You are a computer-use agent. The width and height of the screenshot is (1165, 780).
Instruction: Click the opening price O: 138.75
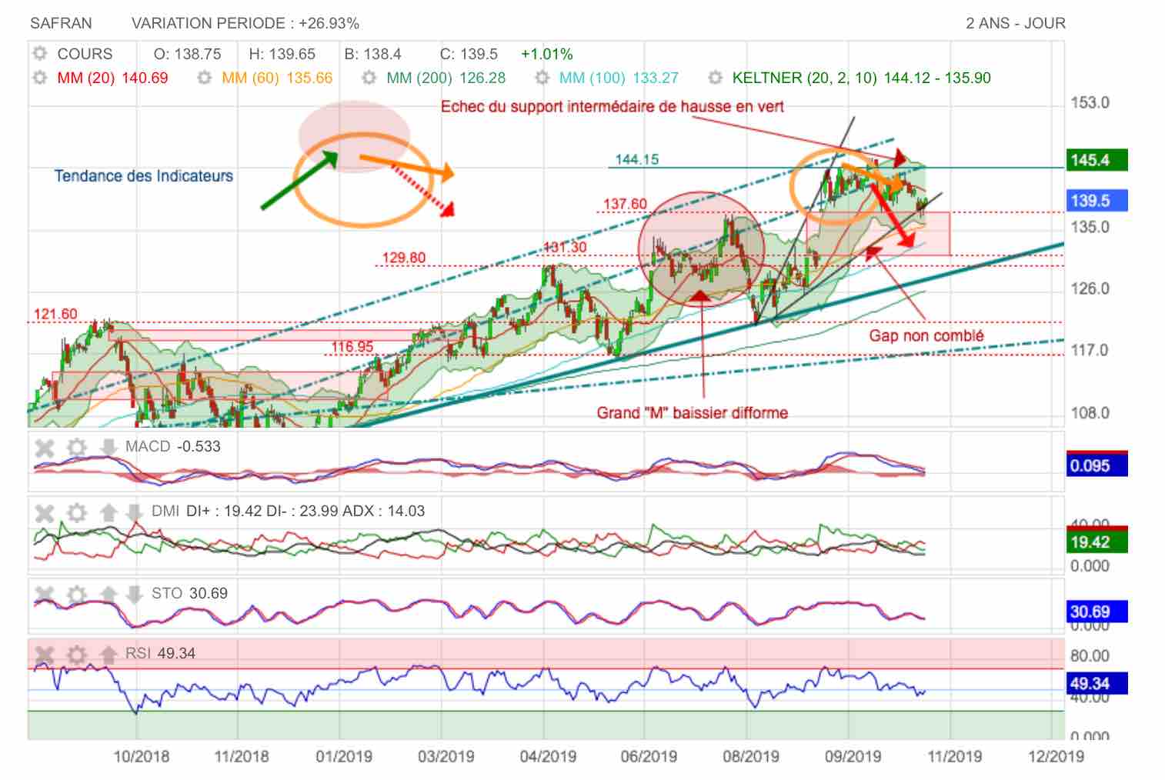187,54
